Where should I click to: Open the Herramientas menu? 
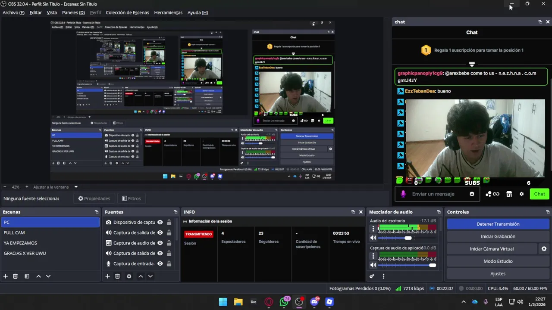click(x=168, y=12)
